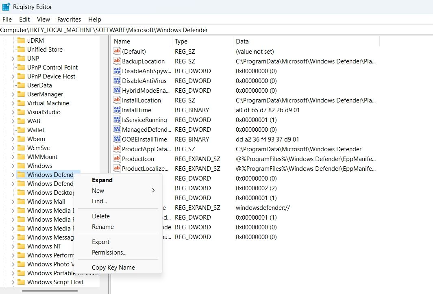Select the Windows Desktop Search key

click(50, 193)
